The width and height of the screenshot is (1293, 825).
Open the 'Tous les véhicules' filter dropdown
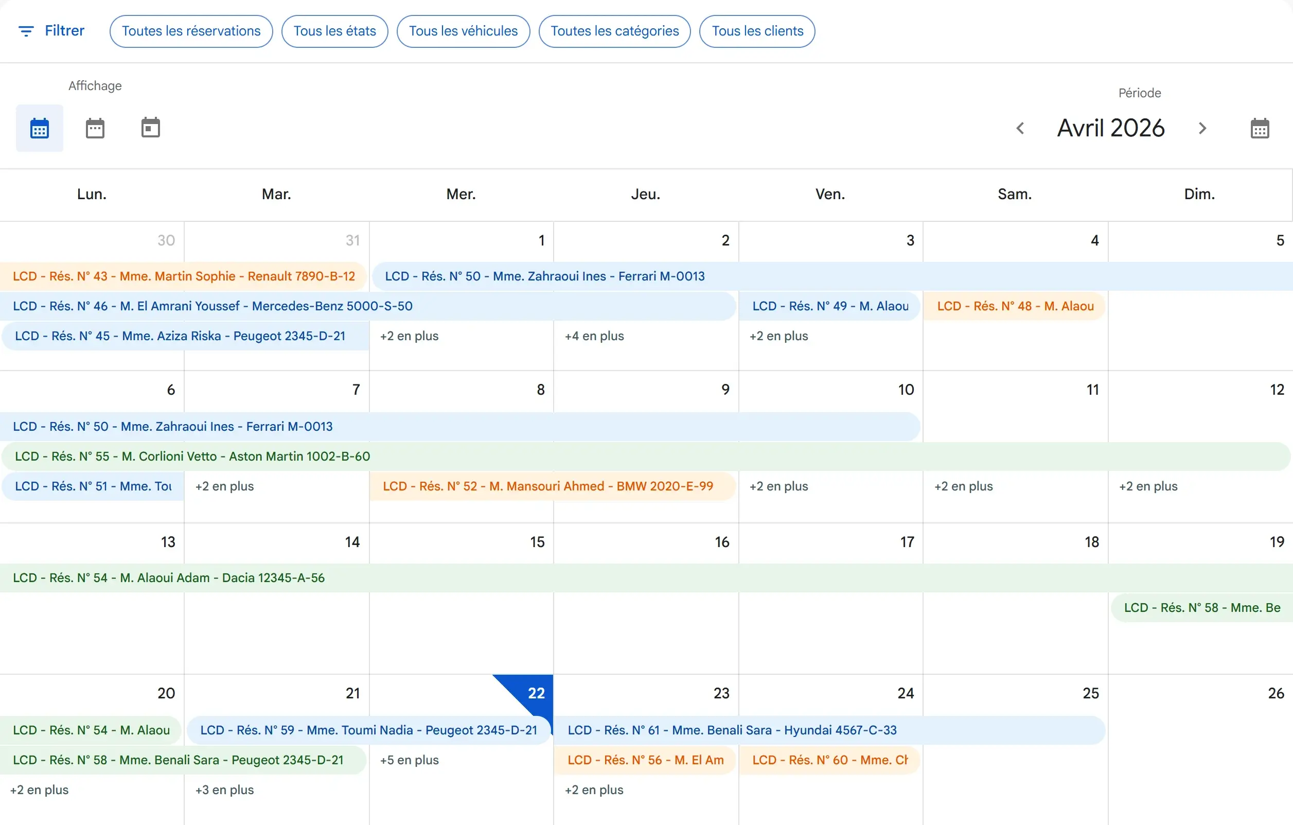click(x=464, y=31)
